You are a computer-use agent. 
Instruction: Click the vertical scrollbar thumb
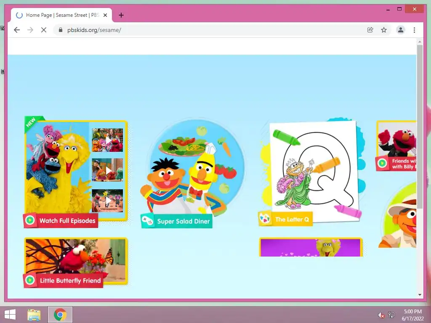pyautogui.click(x=420, y=126)
